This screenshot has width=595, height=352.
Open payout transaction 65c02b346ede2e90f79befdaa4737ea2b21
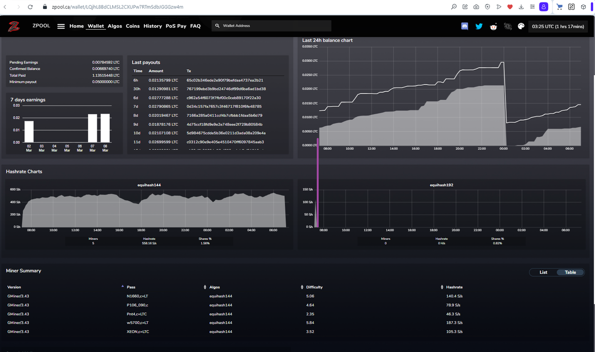point(225,80)
